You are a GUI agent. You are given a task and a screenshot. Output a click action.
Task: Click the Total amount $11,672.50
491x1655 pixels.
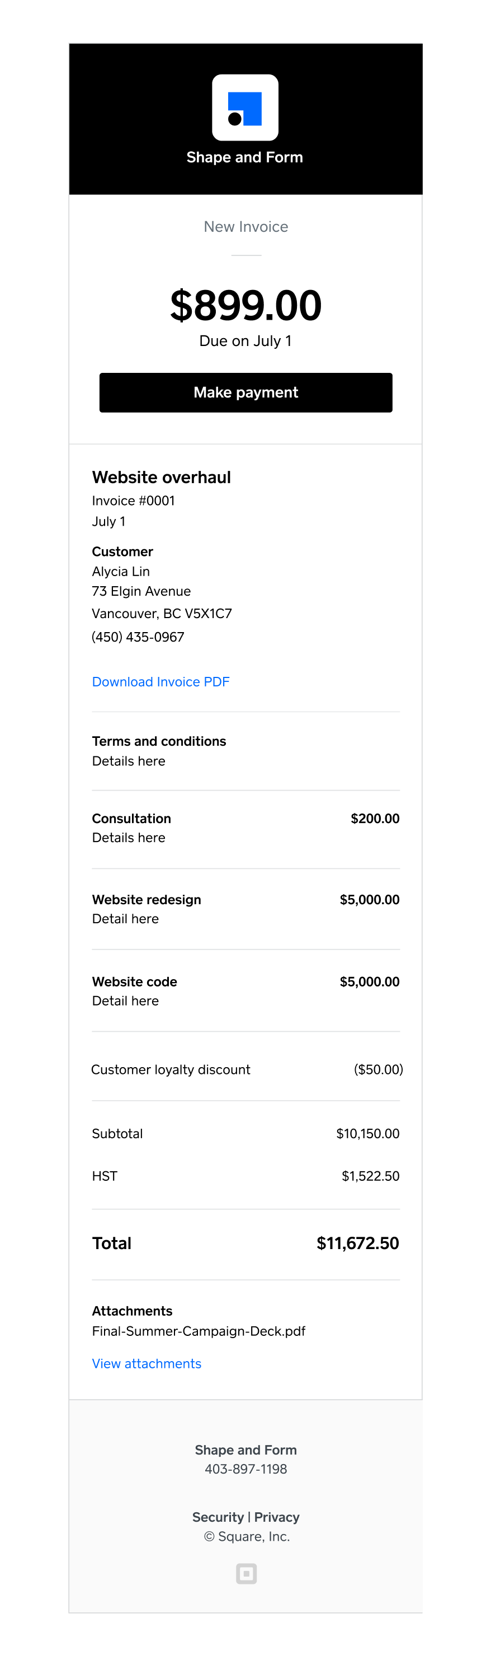(357, 1242)
